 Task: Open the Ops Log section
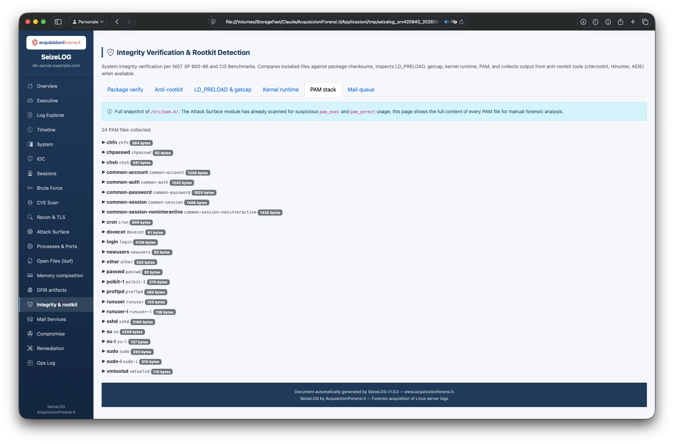[46, 363]
